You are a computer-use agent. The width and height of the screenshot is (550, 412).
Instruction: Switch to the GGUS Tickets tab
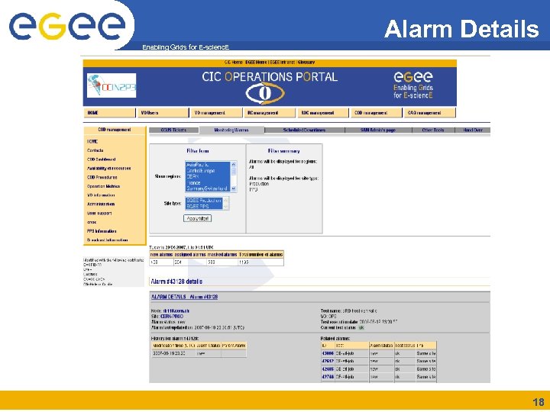click(174, 130)
